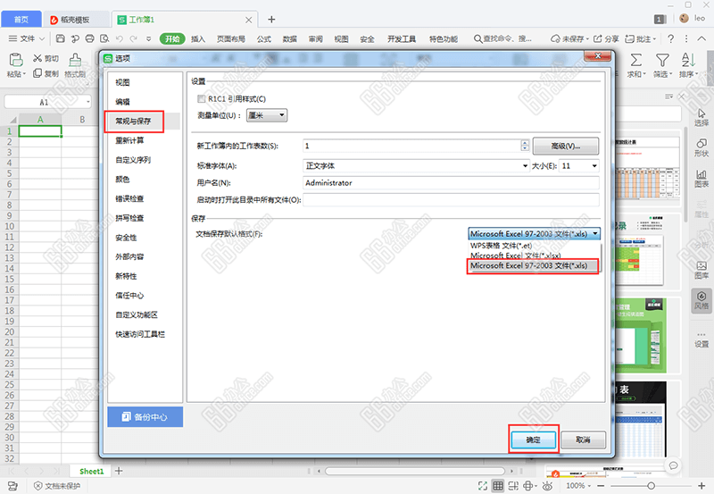This screenshot has width=714, height=494.
Task: Select the Sheet1 tab
Action: [92, 471]
